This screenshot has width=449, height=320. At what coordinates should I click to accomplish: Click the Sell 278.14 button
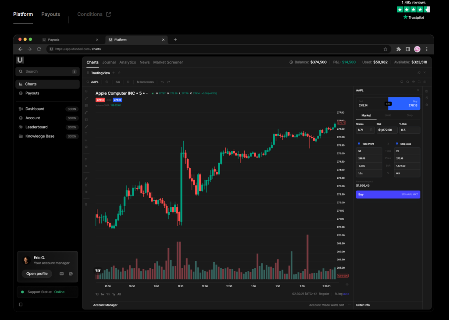click(372, 103)
